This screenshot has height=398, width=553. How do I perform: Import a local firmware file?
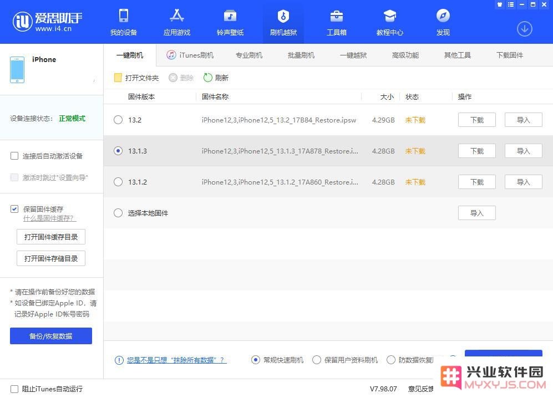click(x=477, y=213)
